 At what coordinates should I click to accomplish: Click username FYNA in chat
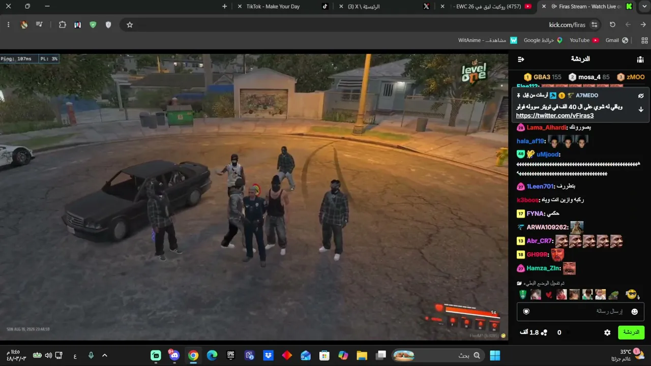pos(536,214)
